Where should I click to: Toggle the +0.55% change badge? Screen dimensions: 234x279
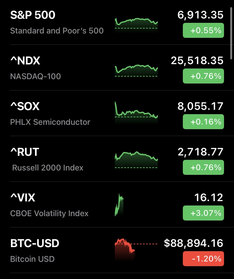pyautogui.click(x=203, y=30)
